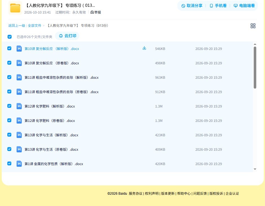Click Word icon of 第11讲 粗盐(解析版)

click(x=19, y=77)
